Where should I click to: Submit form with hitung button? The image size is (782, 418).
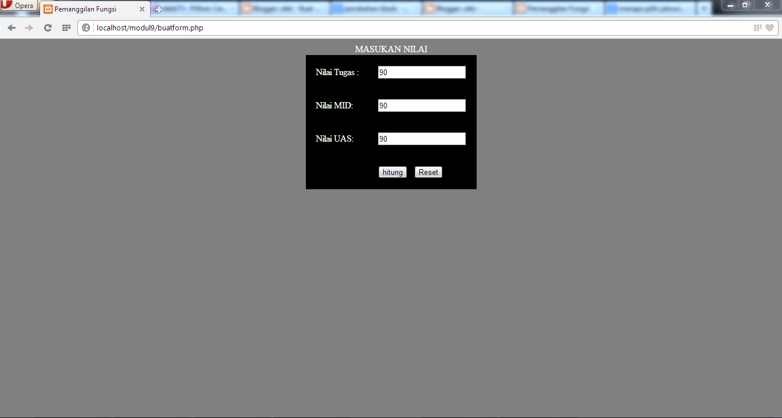point(392,172)
